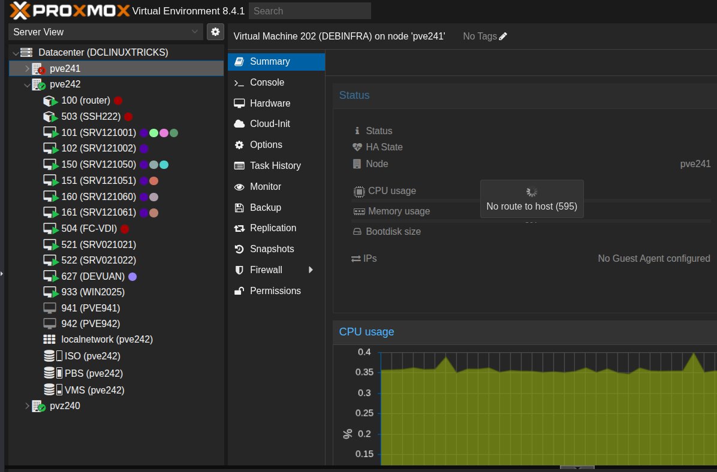The image size is (717, 472).
Task: Open the tree settings gear button
Action: pos(215,32)
